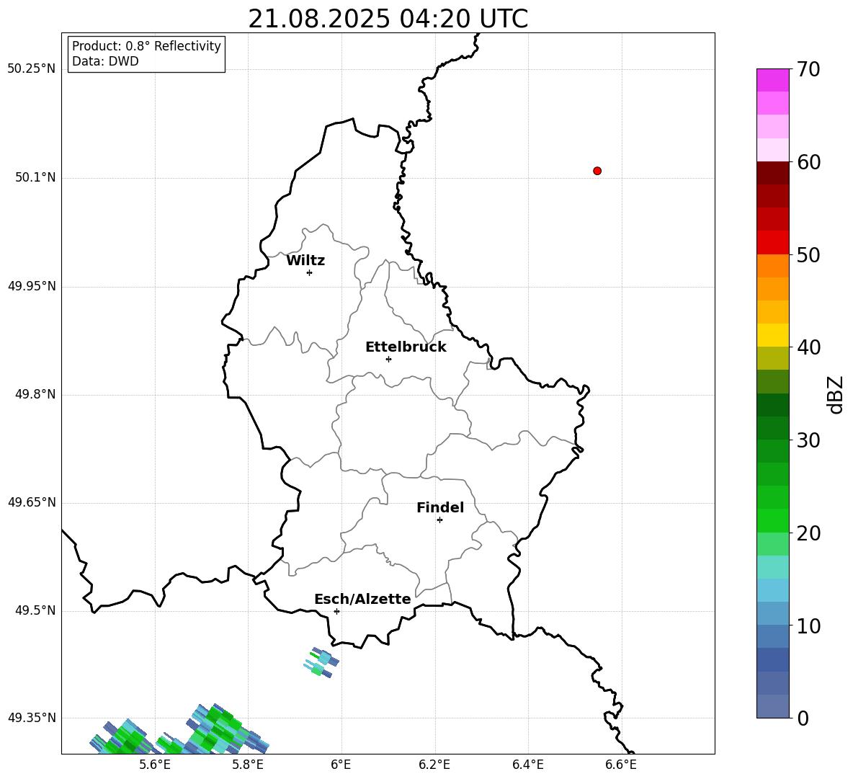Click the orange swatch just below 50
Viewport: 853px width, 779px height.
pos(772,265)
